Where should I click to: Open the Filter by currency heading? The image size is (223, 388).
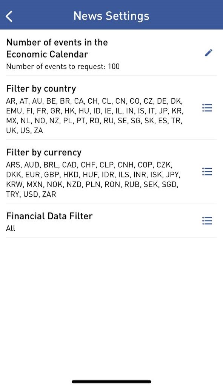coord(44,152)
